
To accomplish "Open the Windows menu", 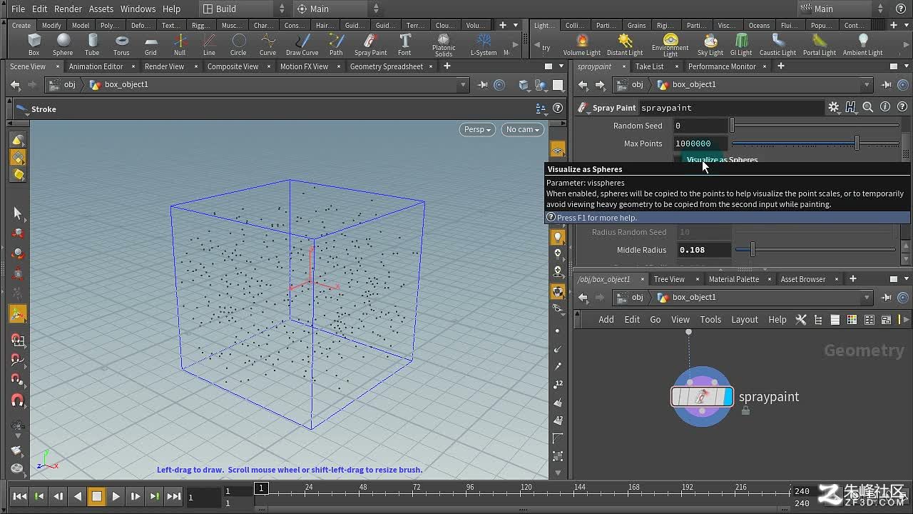I will 138,9.
